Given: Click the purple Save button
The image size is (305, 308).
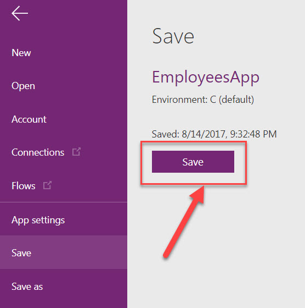Looking at the screenshot, I should (x=193, y=162).
